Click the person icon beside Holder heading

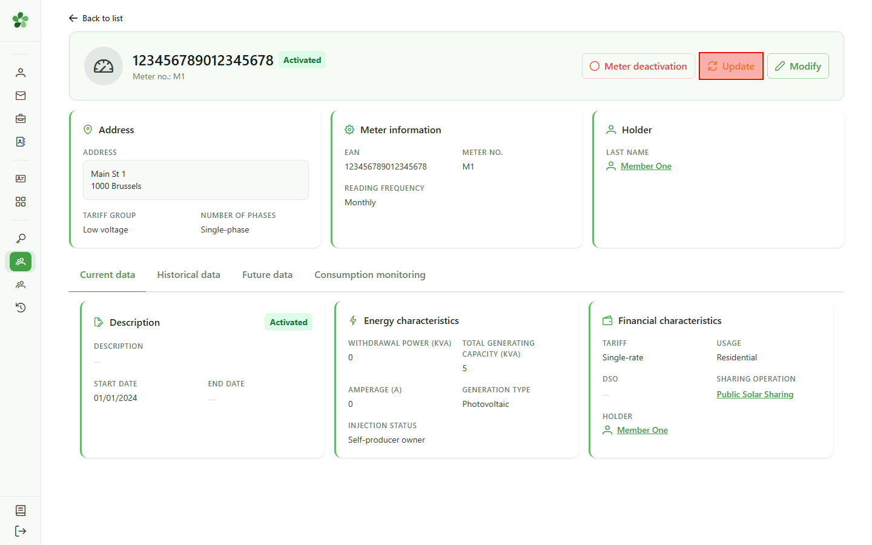611,130
